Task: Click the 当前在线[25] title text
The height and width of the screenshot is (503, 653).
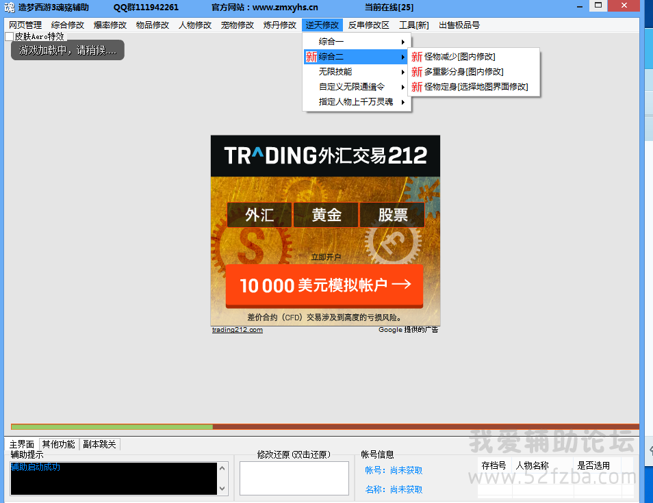Action: 389,8
